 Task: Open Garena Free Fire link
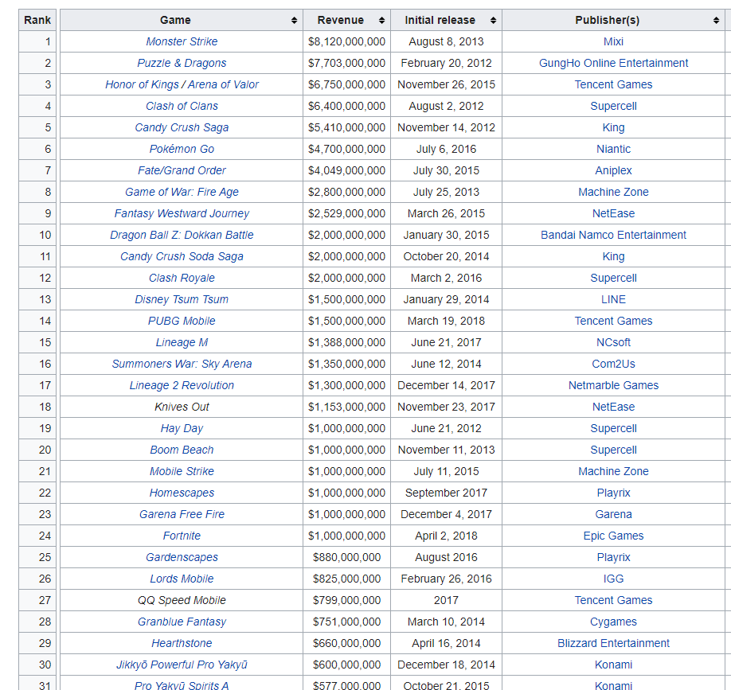[182, 513]
